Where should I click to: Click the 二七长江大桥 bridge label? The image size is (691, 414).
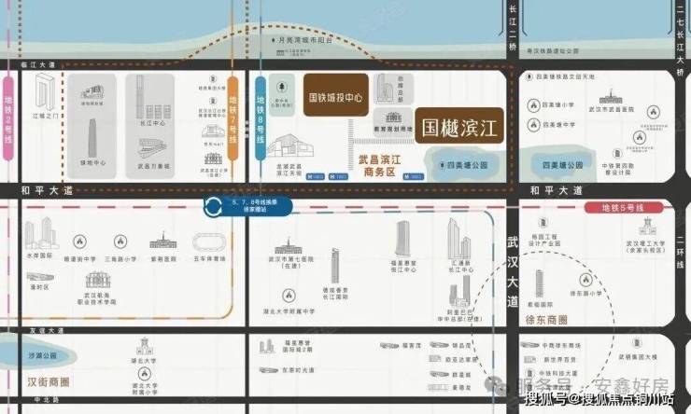pos(681,40)
